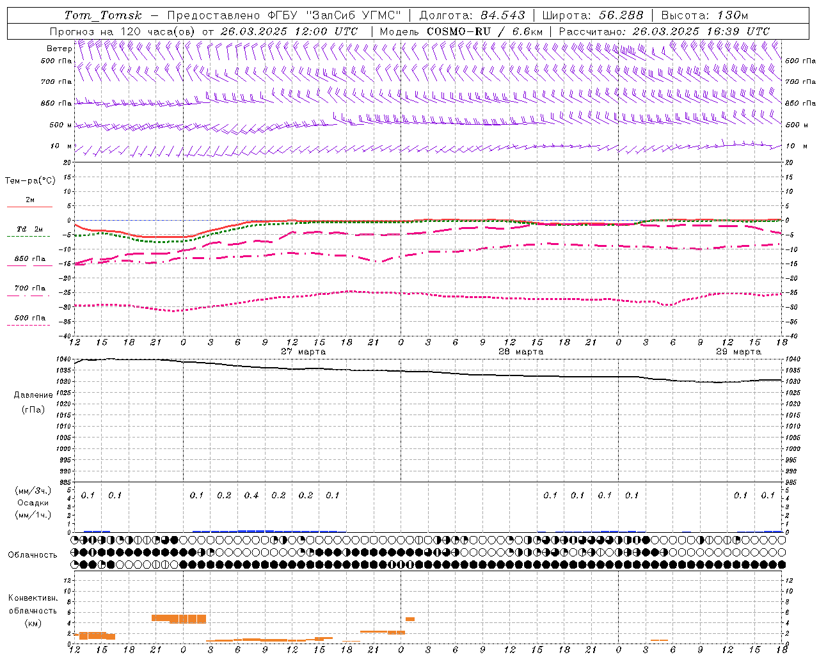Click the forecast start '26.03.2025 12:00 UTC'
This screenshot has height=655, width=819.
[x=289, y=31]
